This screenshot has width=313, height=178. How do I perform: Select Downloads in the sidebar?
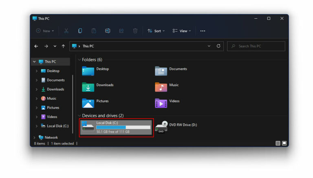(53, 89)
